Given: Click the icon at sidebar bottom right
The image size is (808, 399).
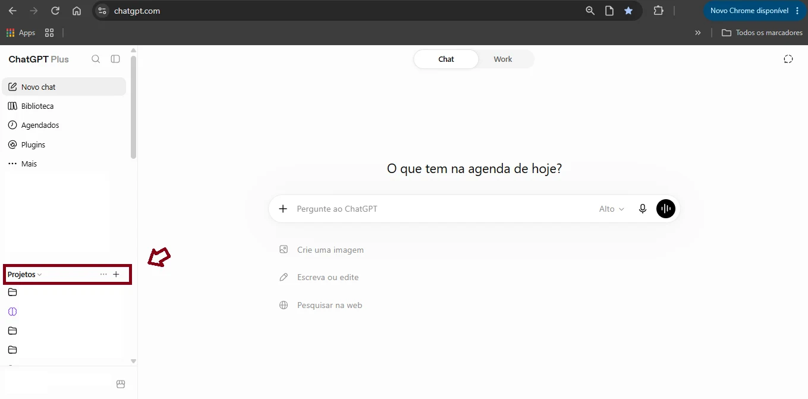Looking at the screenshot, I should click(121, 384).
